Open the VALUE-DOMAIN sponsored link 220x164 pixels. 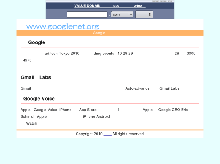[110, 6]
